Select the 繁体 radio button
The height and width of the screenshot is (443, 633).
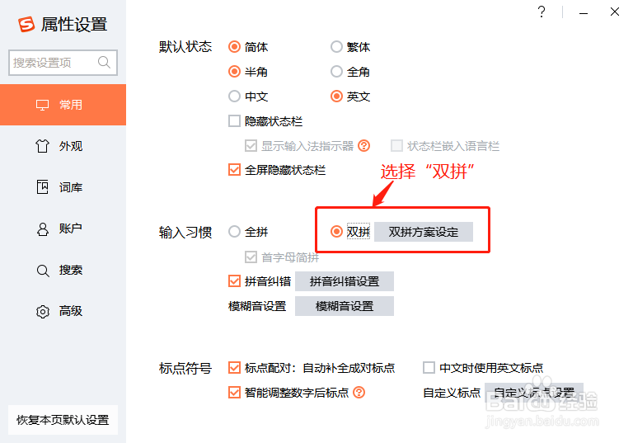(x=336, y=47)
